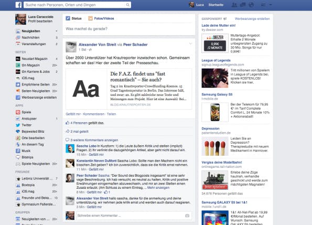Click Profil bearbeiten link
The width and height of the screenshot is (312, 225).
40,22
